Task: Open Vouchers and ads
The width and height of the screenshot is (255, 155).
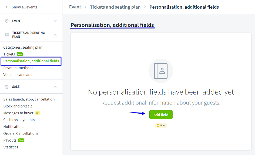Action: tap(18, 74)
